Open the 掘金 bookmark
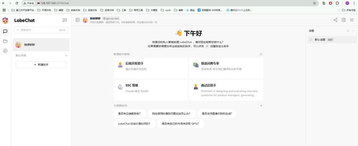This screenshot has width=358, height=146. (x=191, y=10)
